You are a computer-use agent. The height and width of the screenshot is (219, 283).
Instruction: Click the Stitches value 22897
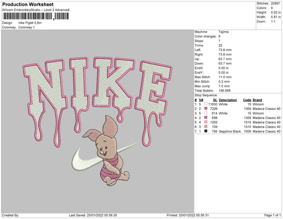click(x=275, y=3)
